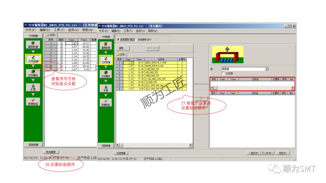Open 区块属性 step in 优先顺序 window
This screenshot has width=326, height=183.
click(x=106, y=74)
